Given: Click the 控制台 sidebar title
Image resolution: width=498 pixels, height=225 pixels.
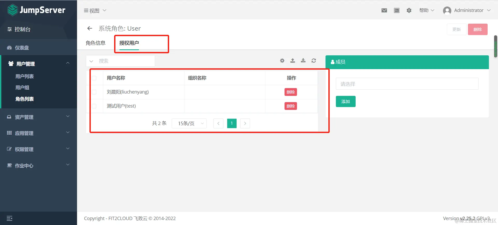Looking at the screenshot, I should pyautogui.click(x=23, y=29).
